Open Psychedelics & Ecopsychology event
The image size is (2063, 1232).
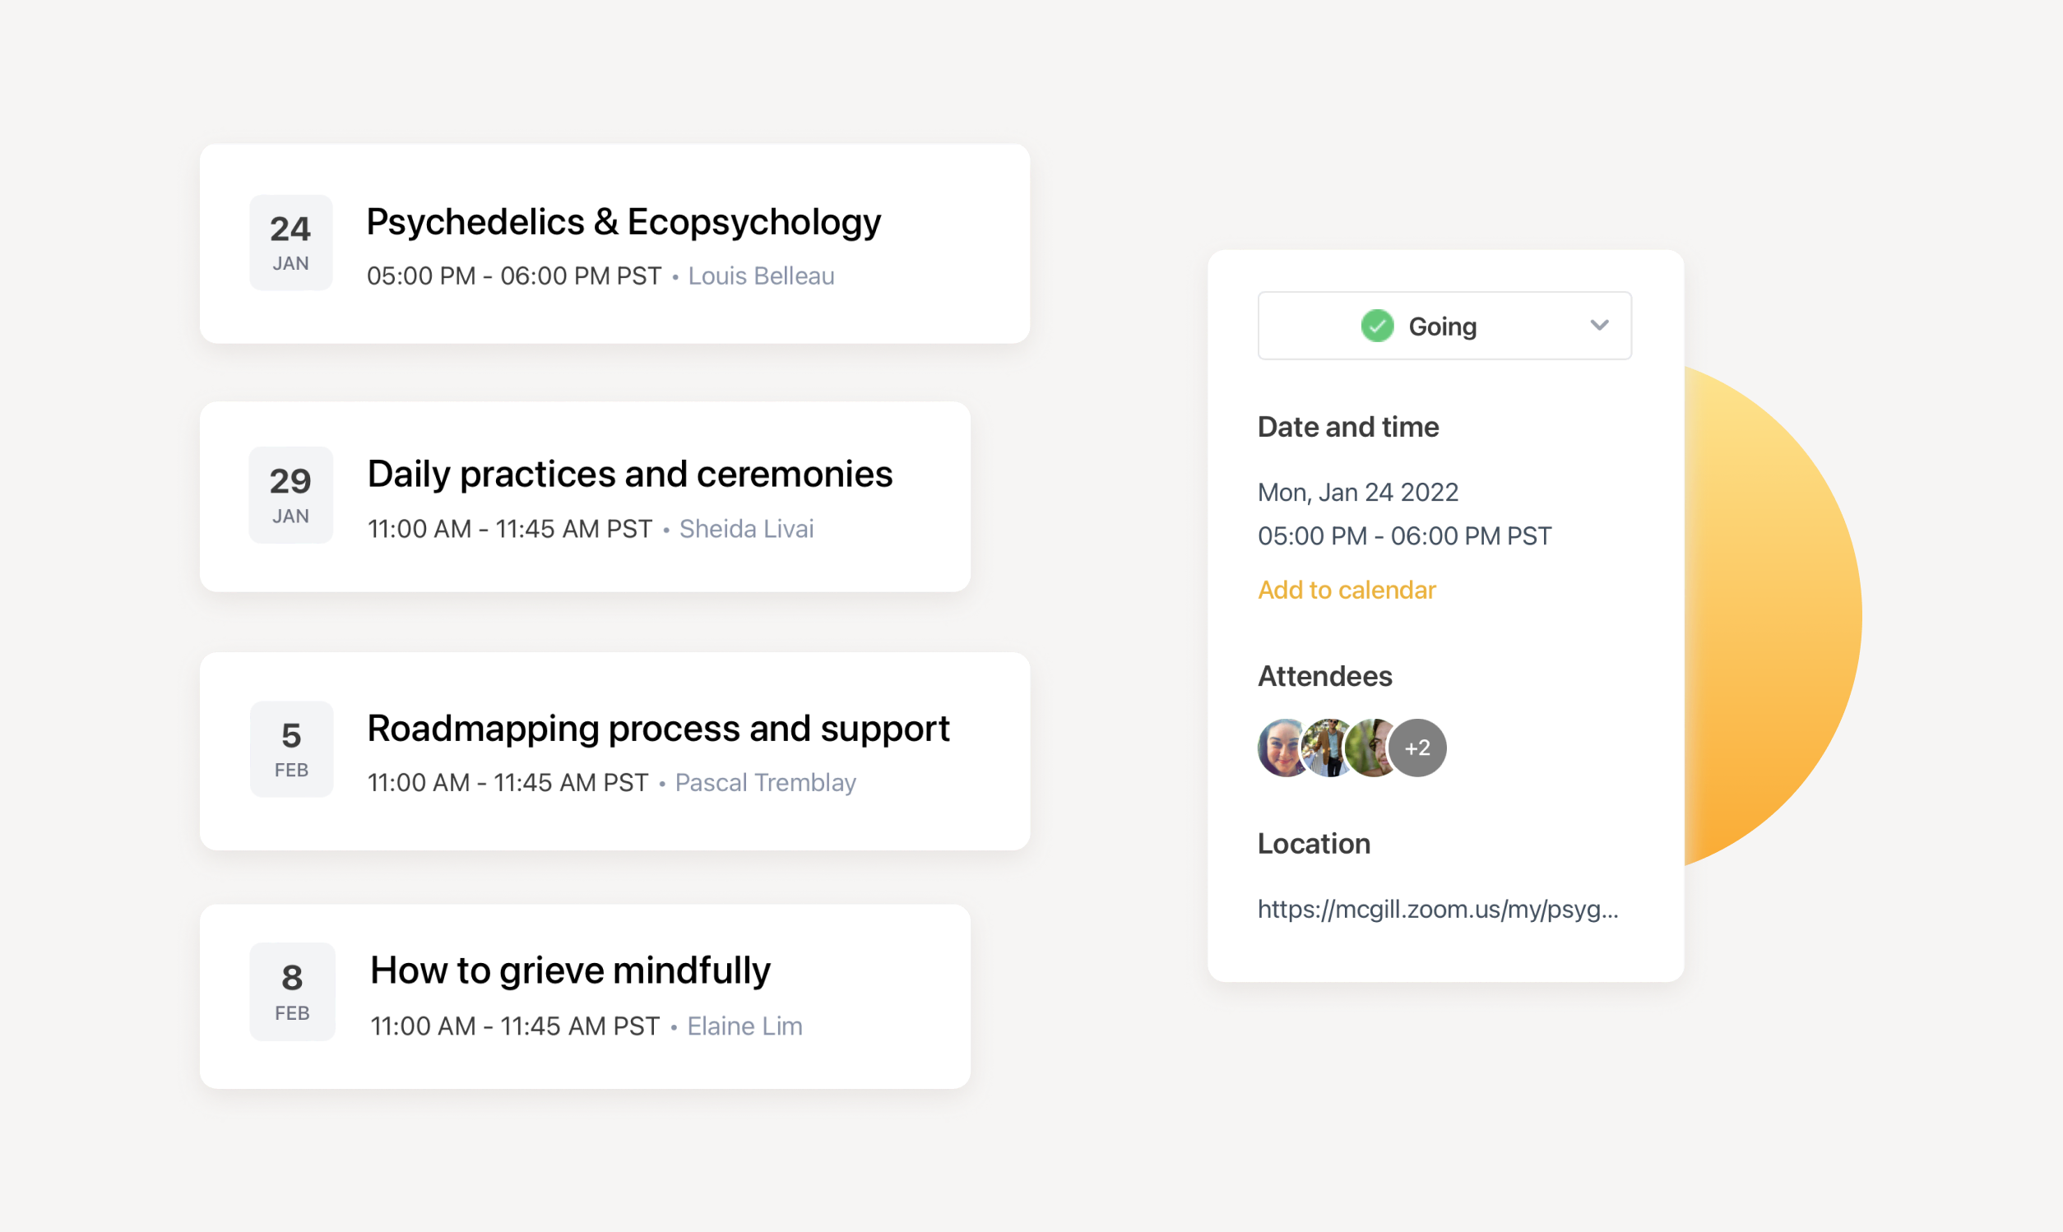tap(624, 223)
